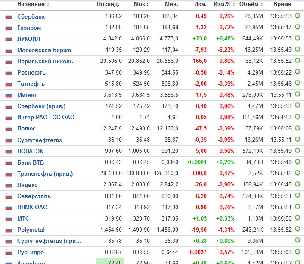Click the Russian flag next to МТС

[9, 219]
